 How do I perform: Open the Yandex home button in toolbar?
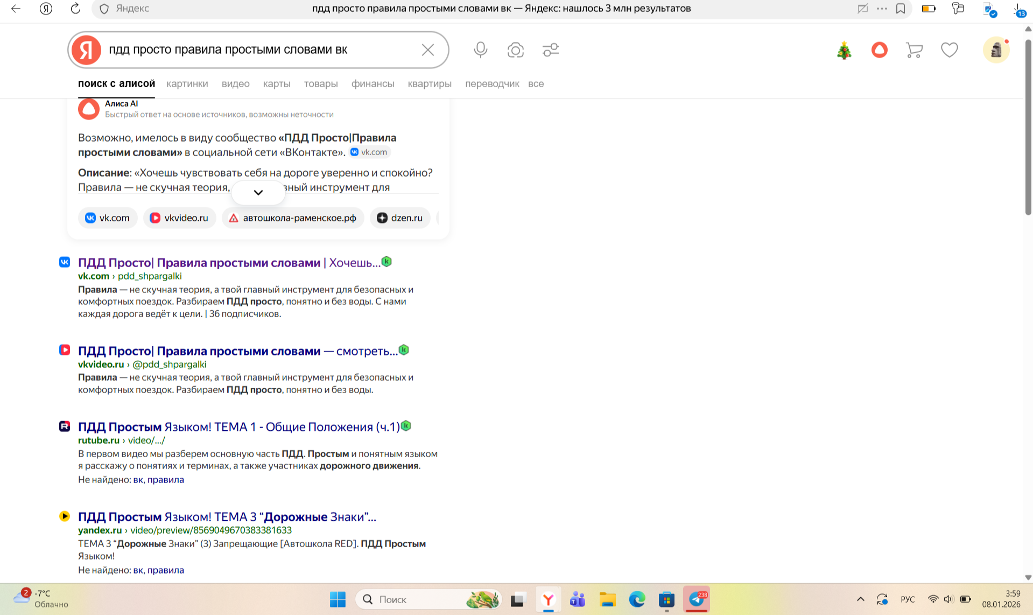[46, 9]
